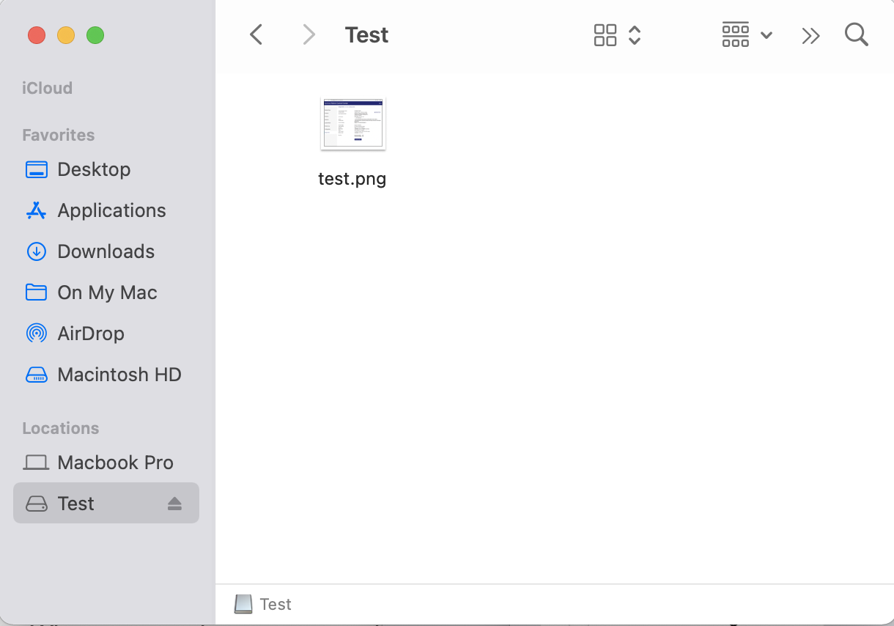The image size is (894, 626).
Task: Select the test.png thumbnail
Action: [x=352, y=124]
